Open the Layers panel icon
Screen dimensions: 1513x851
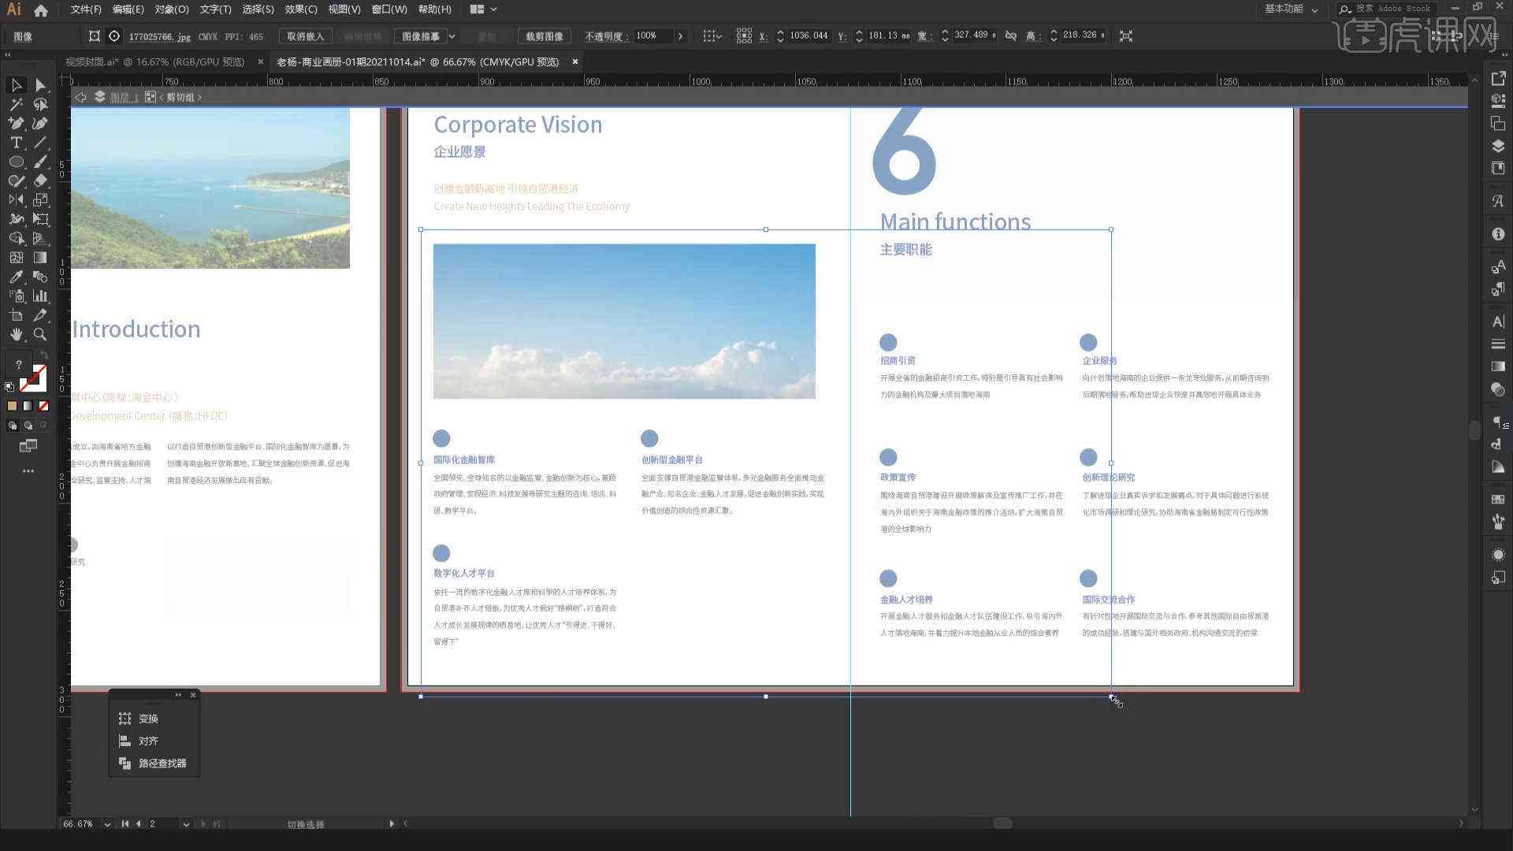[x=1498, y=146]
